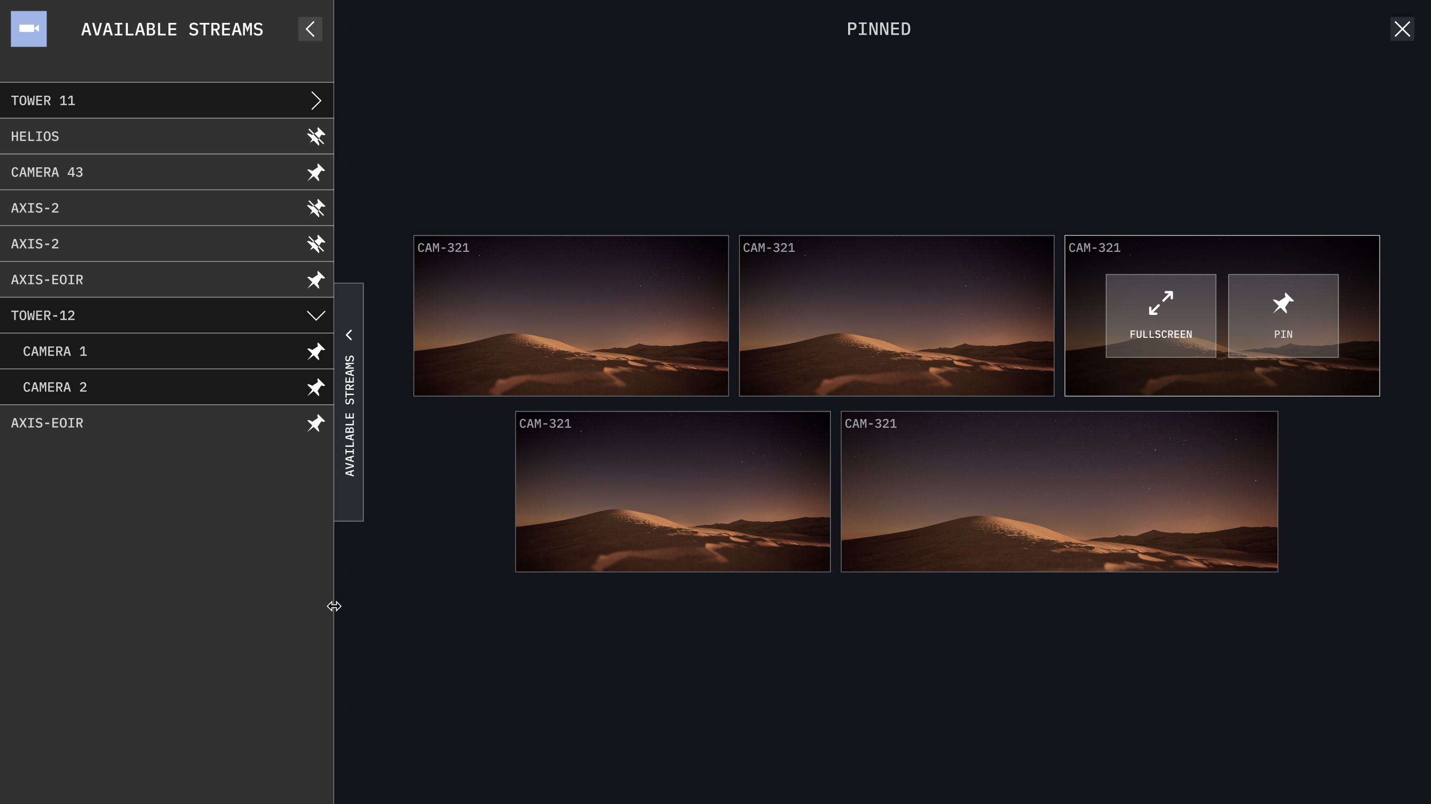
Task: Collapse sidebar with header back arrow
Action: point(310,29)
